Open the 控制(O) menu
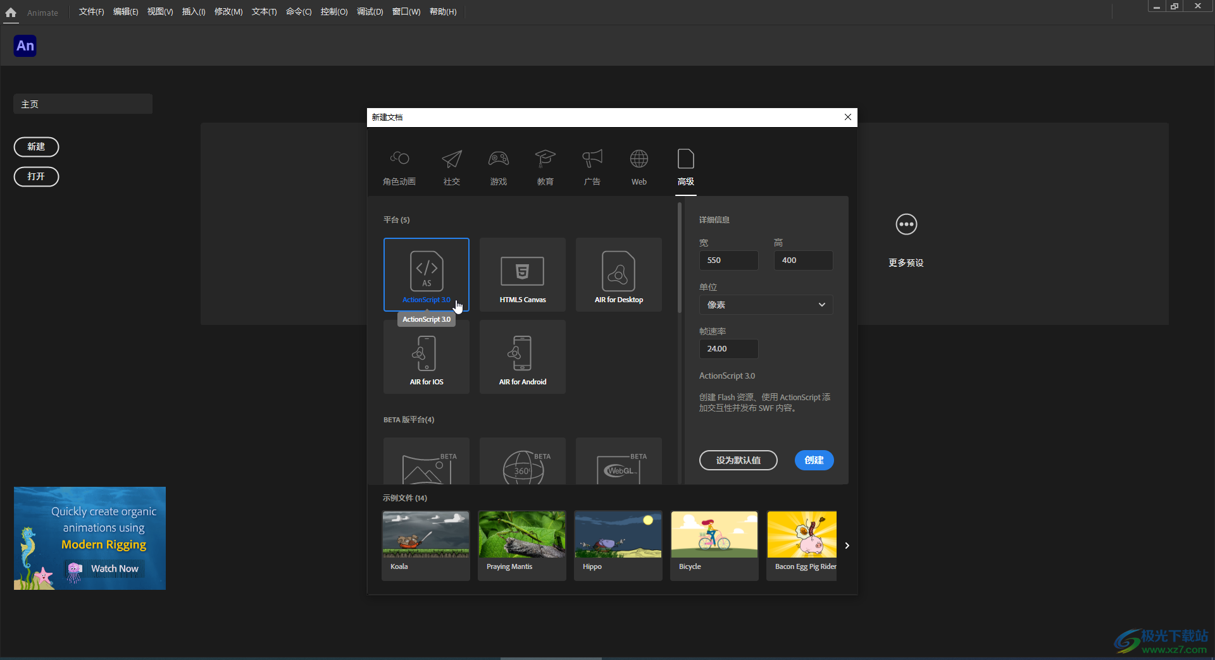1215x660 pixels. pos(334,12)
